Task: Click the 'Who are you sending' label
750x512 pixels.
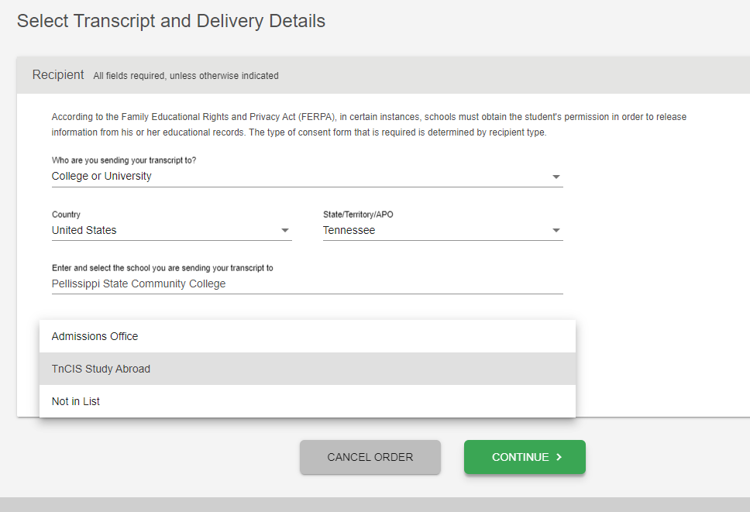Action: pos(124,160)
